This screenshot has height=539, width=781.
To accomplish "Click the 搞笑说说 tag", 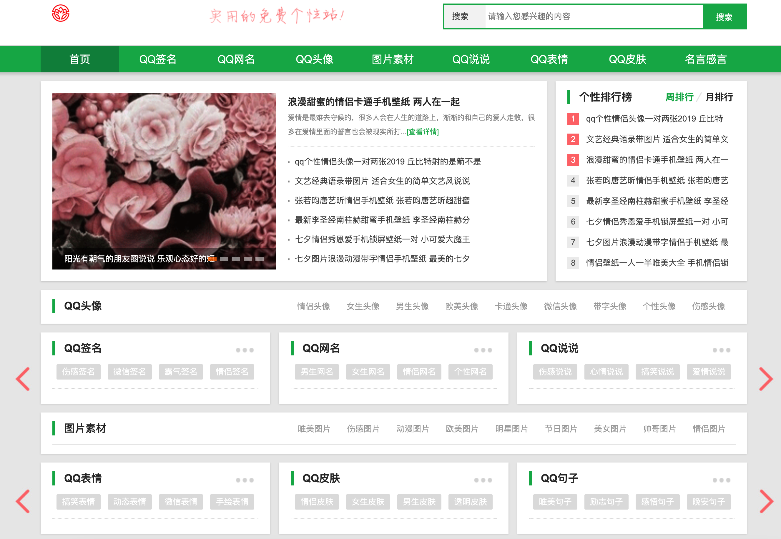I will (657, 372).
